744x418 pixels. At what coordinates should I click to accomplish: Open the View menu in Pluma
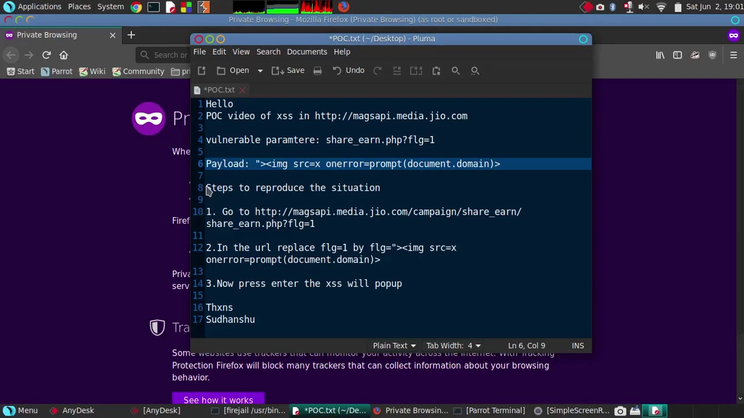241,52
